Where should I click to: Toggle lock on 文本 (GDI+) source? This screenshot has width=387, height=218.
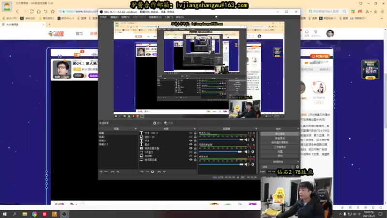pos(195,133)
